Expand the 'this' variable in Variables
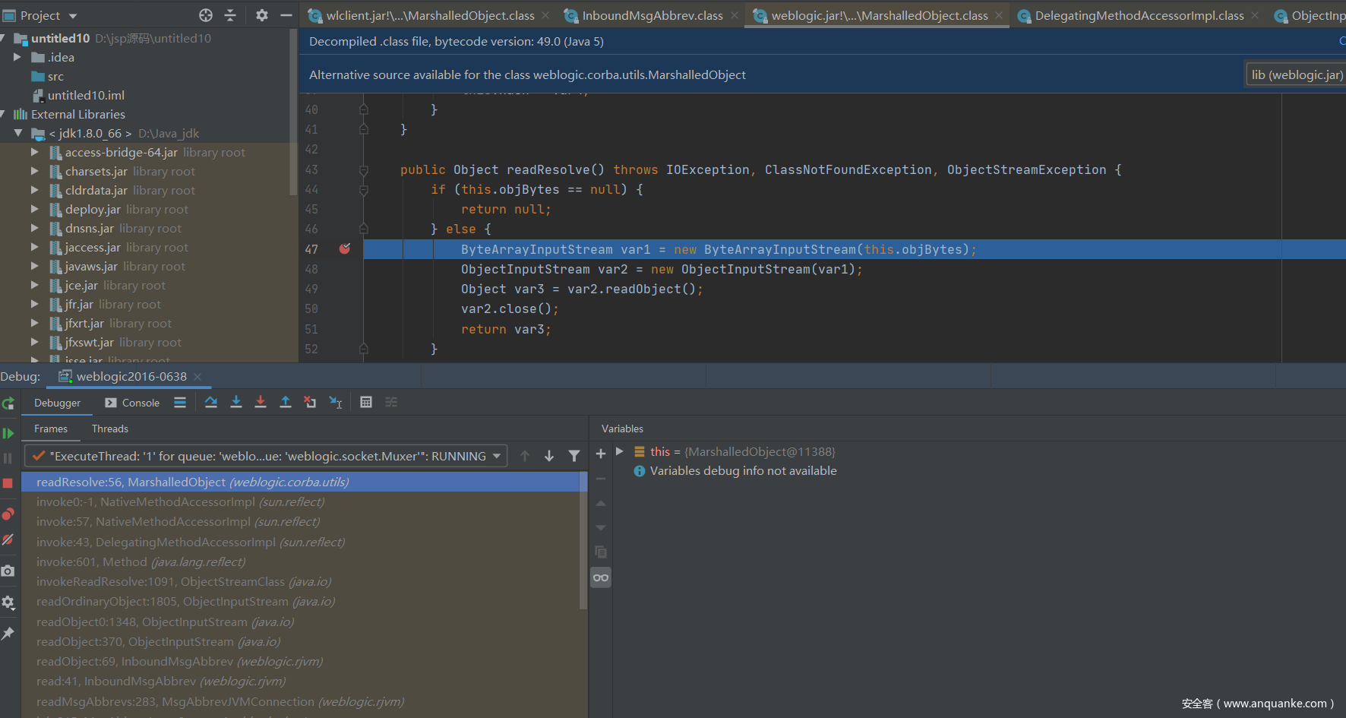 (620, 452)
